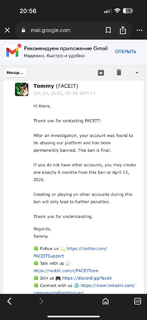Tap the browser back arrow
The width and height of the screenshot is (147, 320).
(9, 301)
